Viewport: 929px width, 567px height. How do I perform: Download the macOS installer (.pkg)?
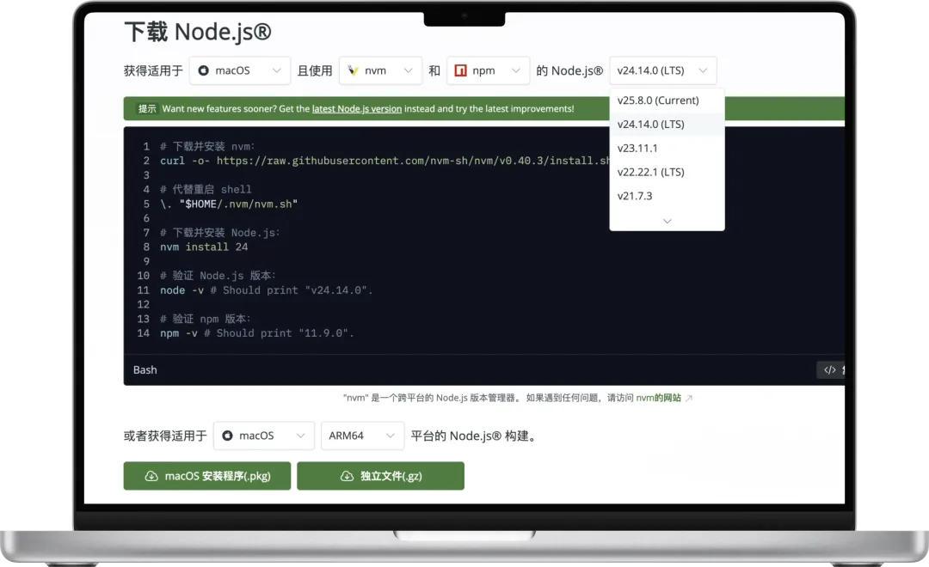(x=206, y=476)
